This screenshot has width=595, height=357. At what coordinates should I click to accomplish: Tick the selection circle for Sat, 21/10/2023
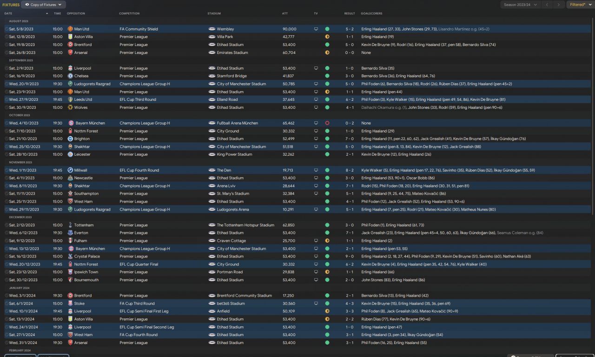(7, 139)
